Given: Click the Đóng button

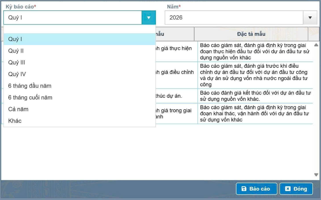Looking at the screenshot, I should tap(296, 189).
